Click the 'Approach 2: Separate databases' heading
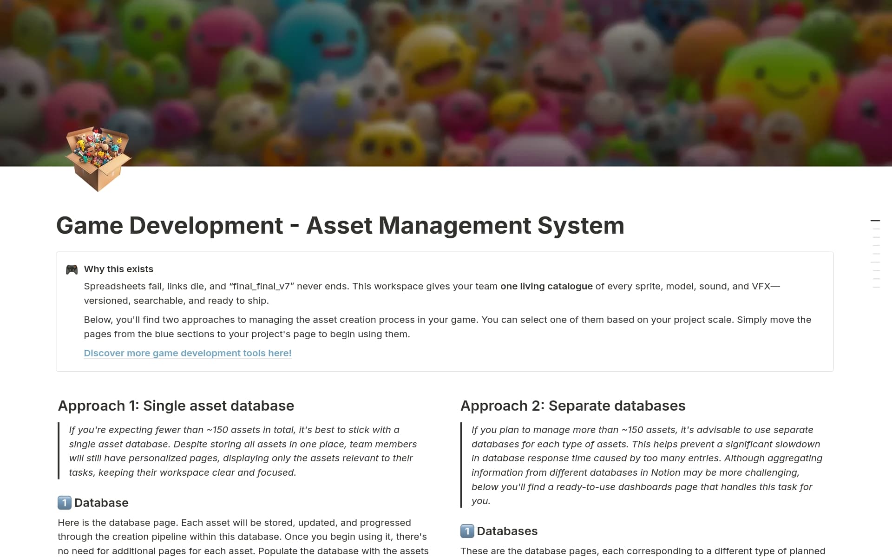Viewport: 892px width, 557px height. pyautogui.click(x=572, y=406)
